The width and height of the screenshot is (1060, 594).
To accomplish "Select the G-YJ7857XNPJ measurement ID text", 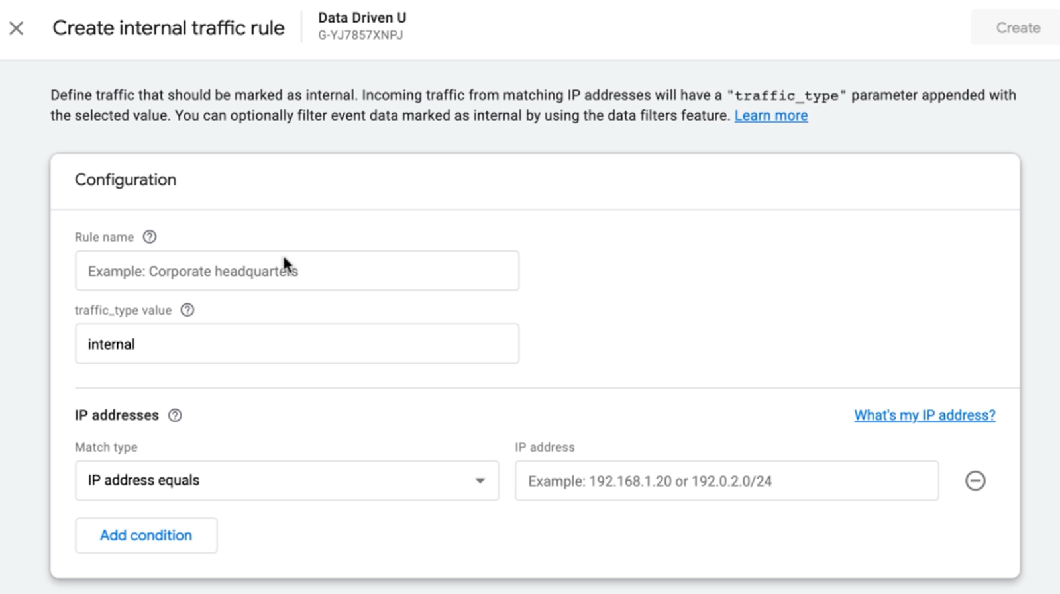I will [x=360, y=35].
